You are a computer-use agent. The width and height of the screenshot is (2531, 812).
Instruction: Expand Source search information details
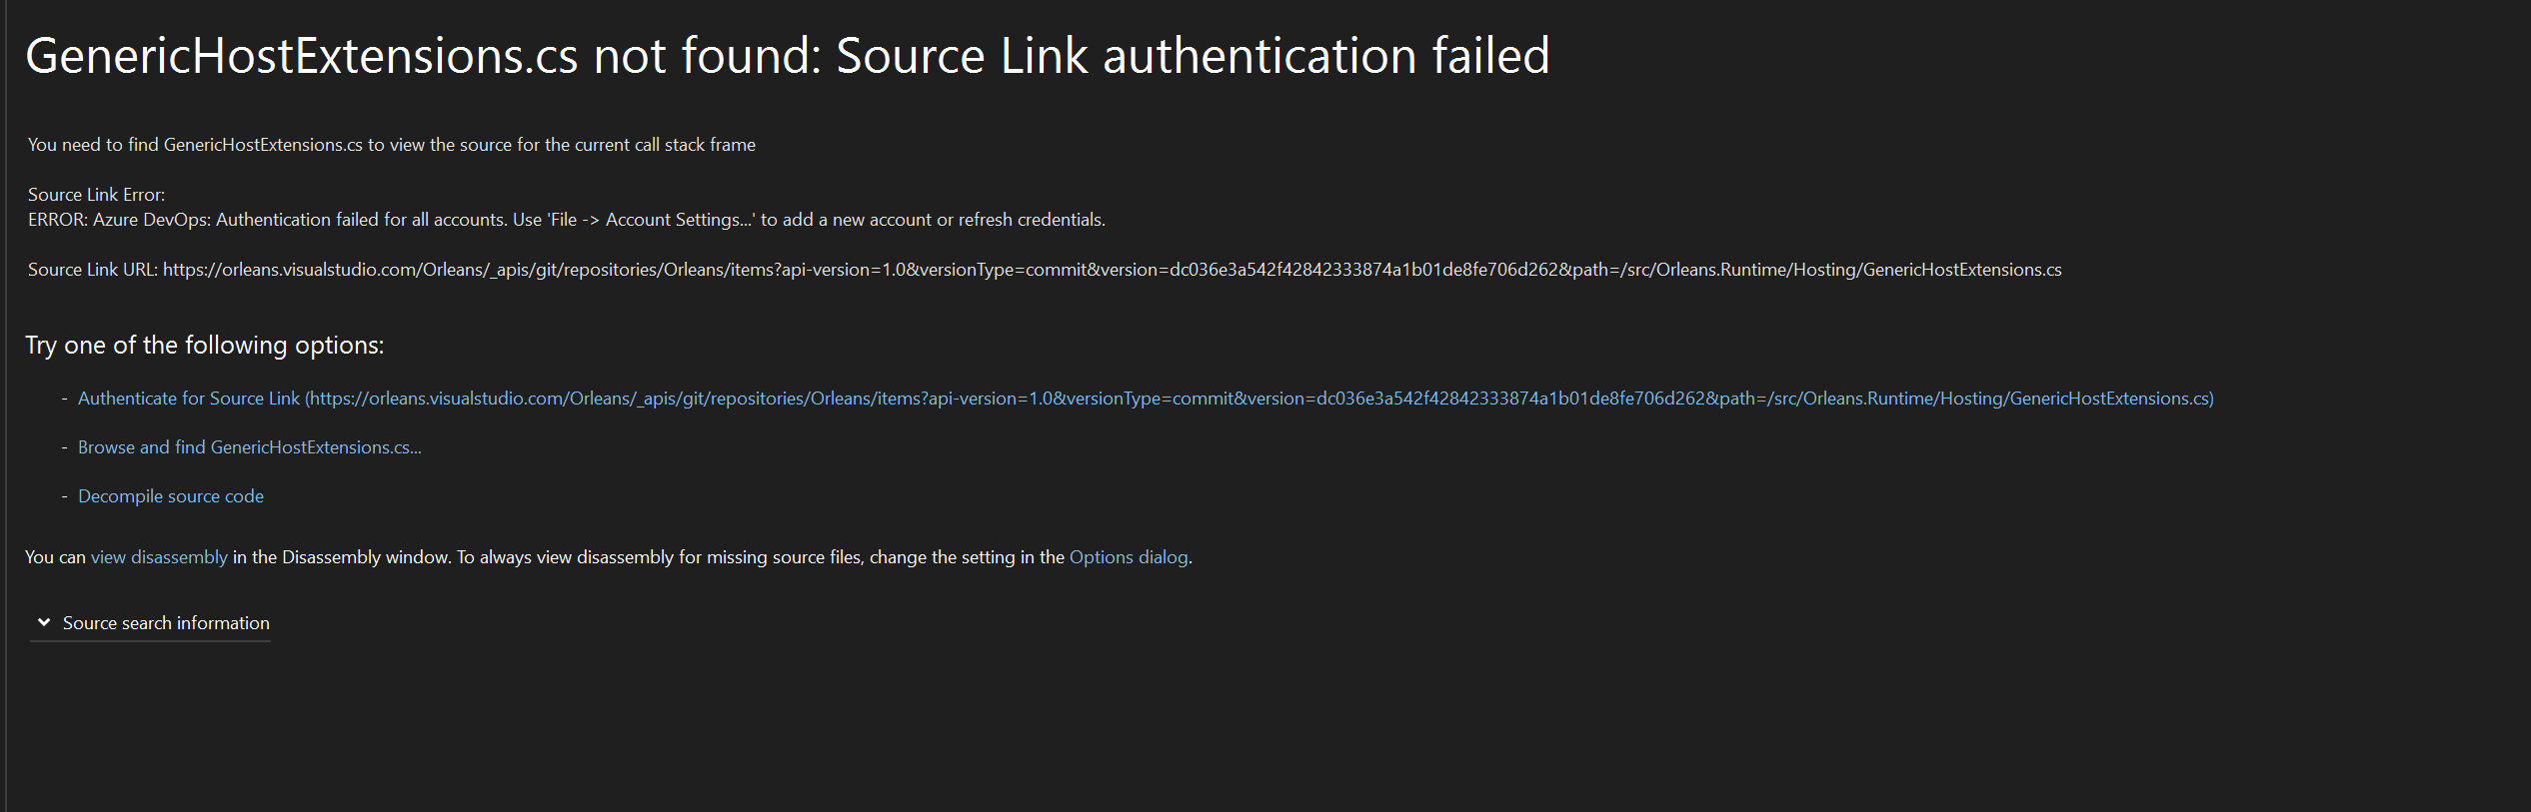(x=165, y=621)
